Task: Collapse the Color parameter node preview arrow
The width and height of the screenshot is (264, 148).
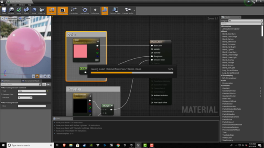Action: point(98,41)
